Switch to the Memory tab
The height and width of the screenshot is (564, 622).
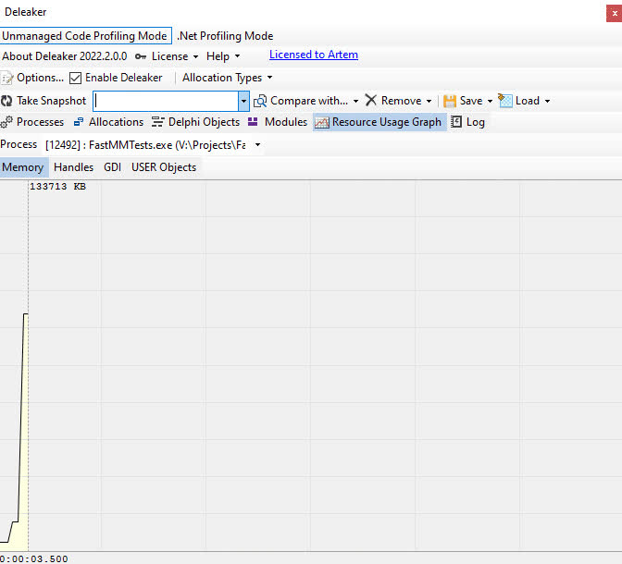pyautogui.click(x=23, y=167)
